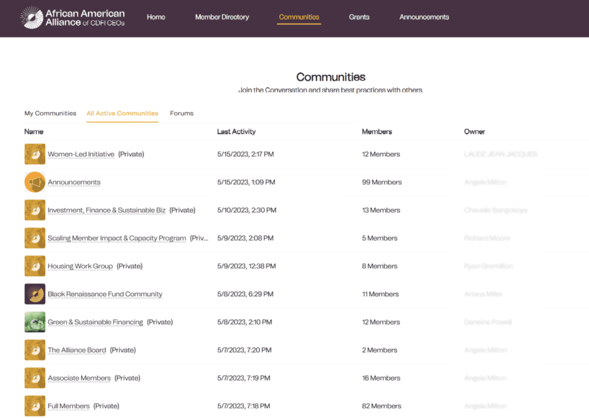
Task: Click the Associate Members community icon
Action: [x=35, y=378]
